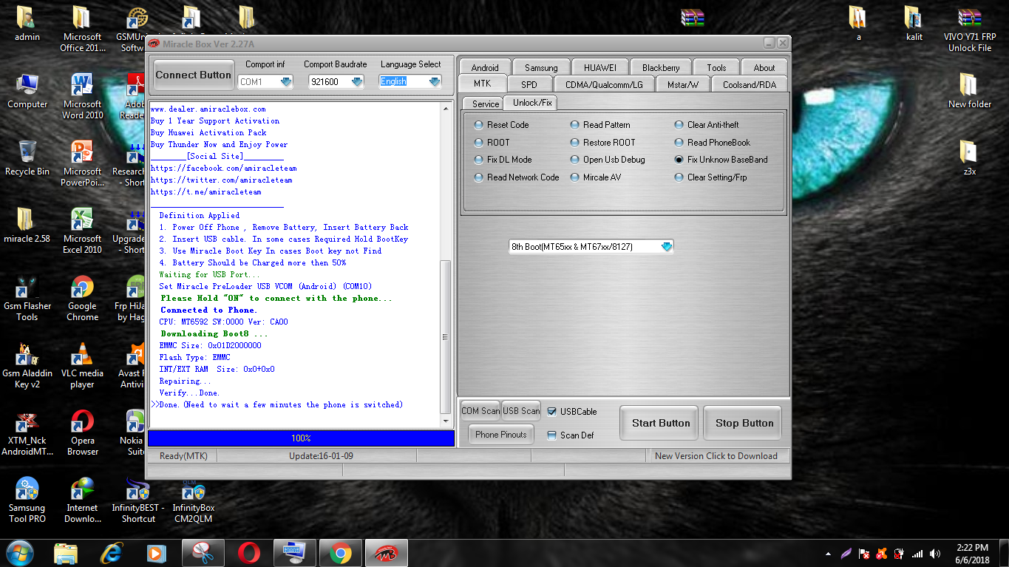Open Phone Pinouts button
This screenshot has height=567, width=1009.
[501, 435]
